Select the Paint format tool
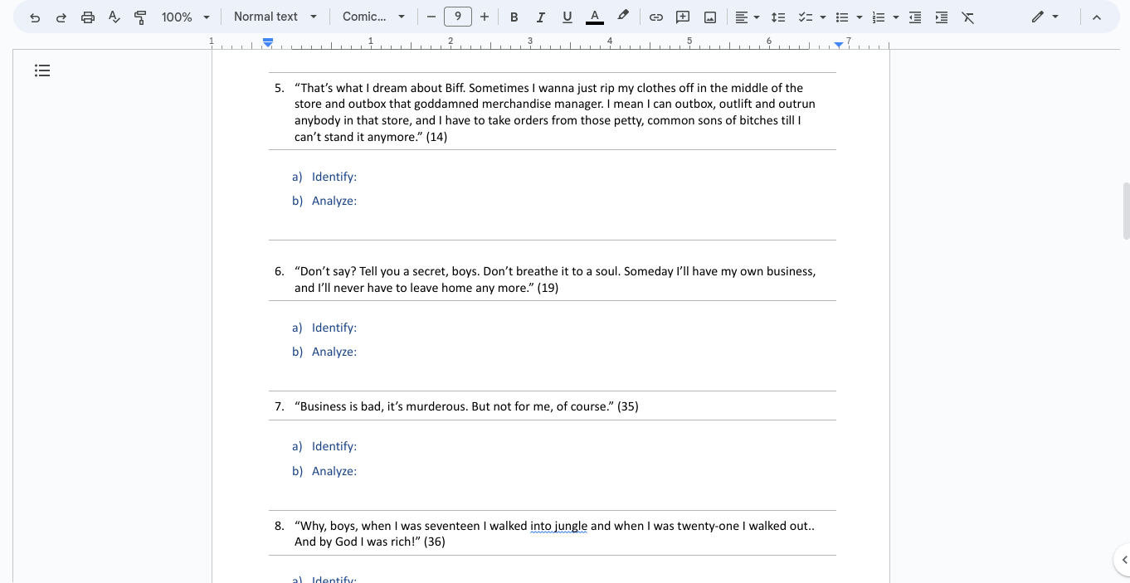 (140, 17)
